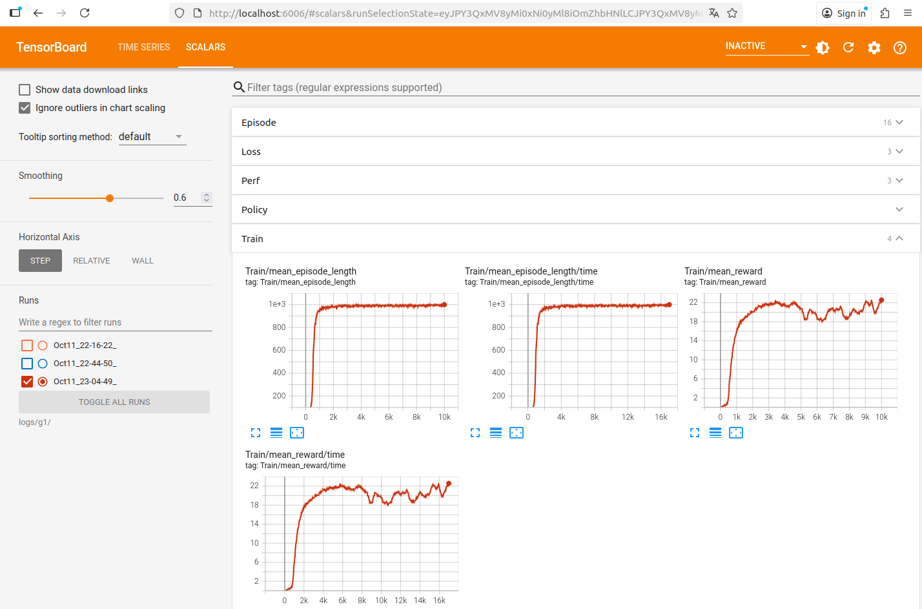Click the regex filter runs field

(x=116, y=322)
